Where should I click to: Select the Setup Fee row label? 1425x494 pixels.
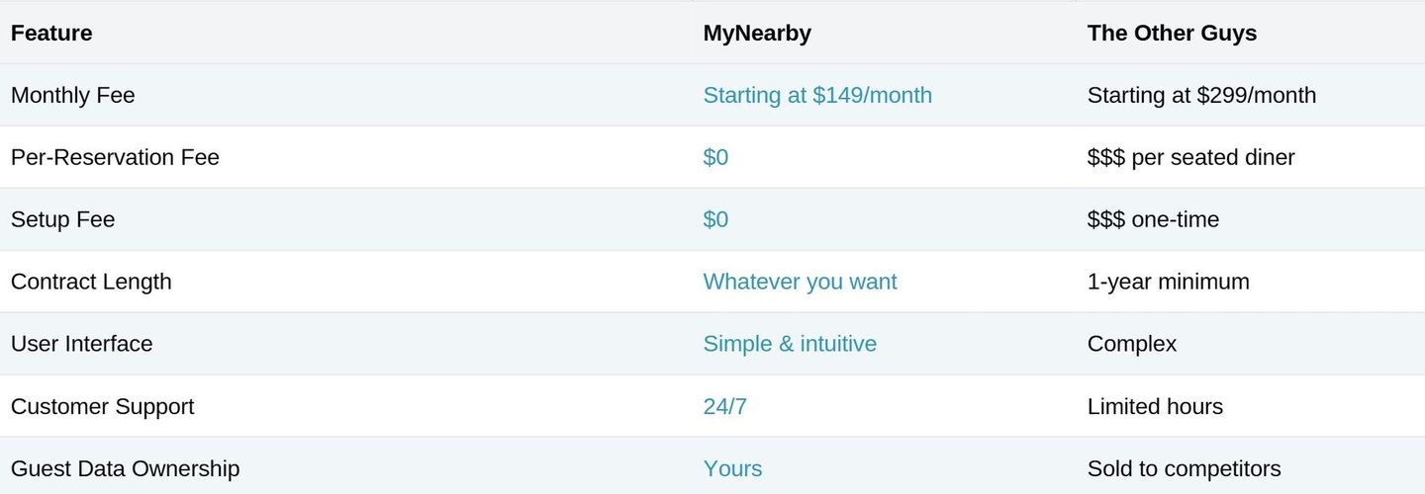(62, 219)
